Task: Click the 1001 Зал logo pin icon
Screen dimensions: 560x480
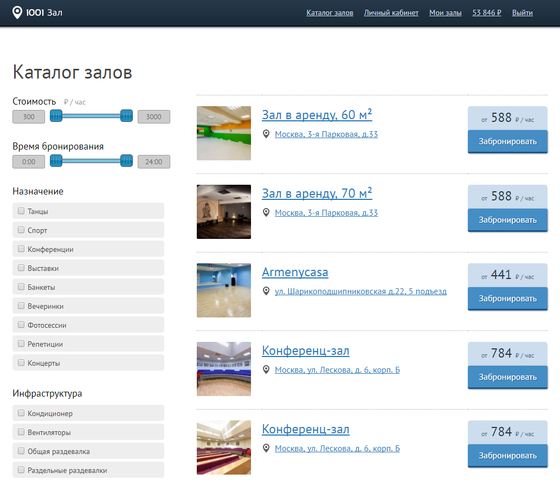Action: (17, 12)
